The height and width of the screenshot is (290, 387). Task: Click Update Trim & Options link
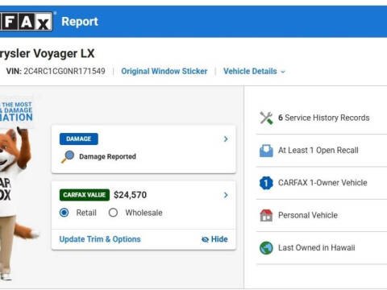[100, 239]
